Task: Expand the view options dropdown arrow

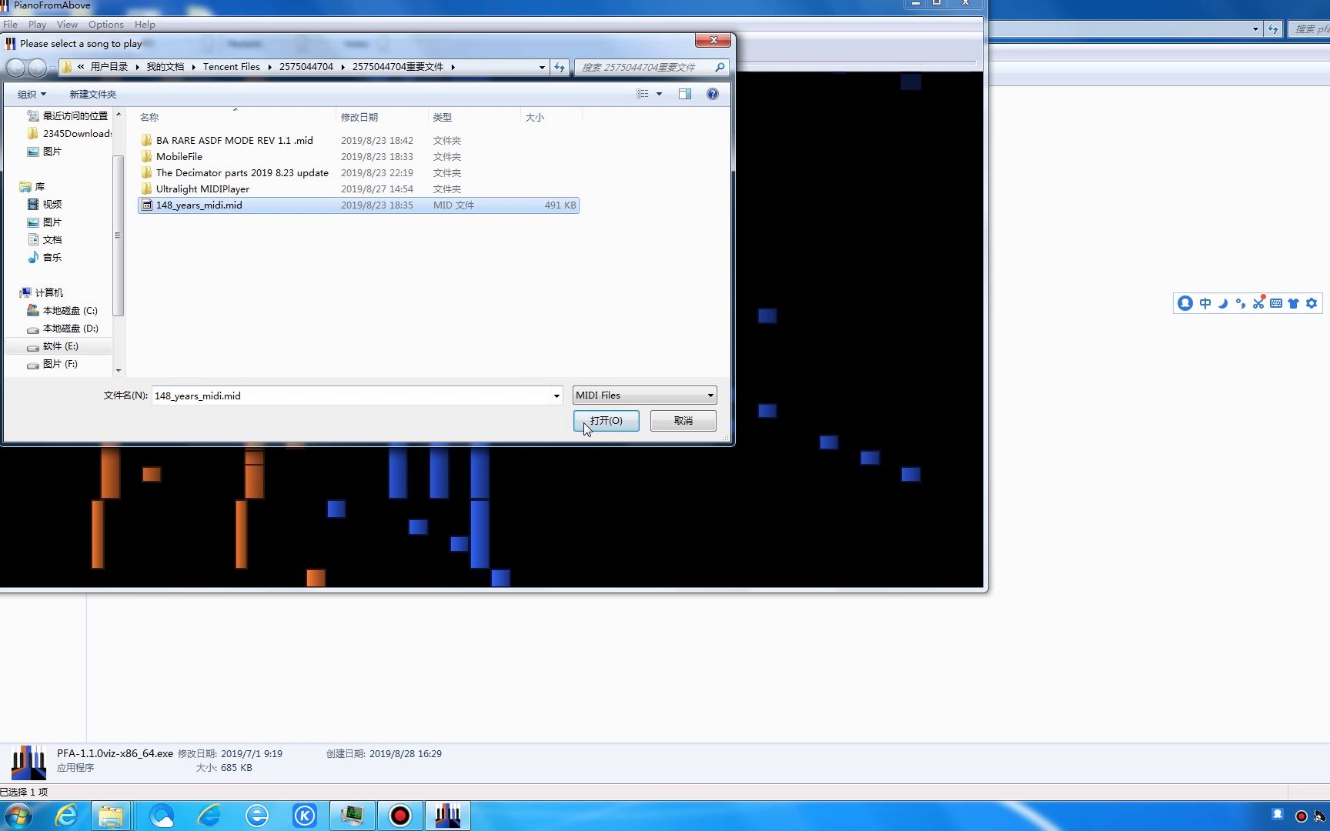Action: [x=659, y=94]
